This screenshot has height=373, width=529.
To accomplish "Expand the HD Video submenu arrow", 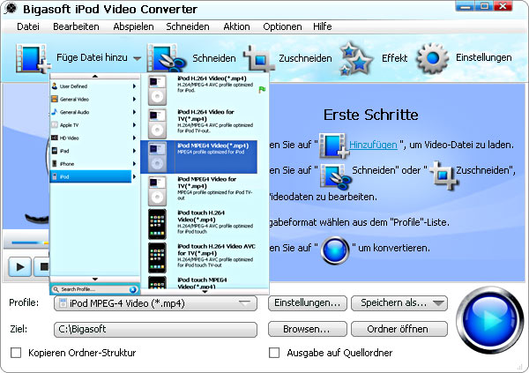I will coord(134,138).
